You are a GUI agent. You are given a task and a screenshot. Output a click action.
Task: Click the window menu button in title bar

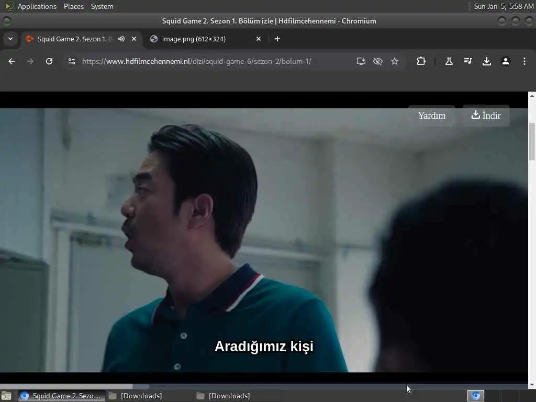[x=7, y=21]
